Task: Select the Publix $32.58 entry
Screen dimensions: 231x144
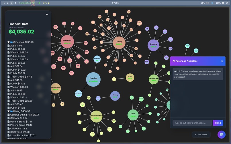Action: click(x=16, y=63)
